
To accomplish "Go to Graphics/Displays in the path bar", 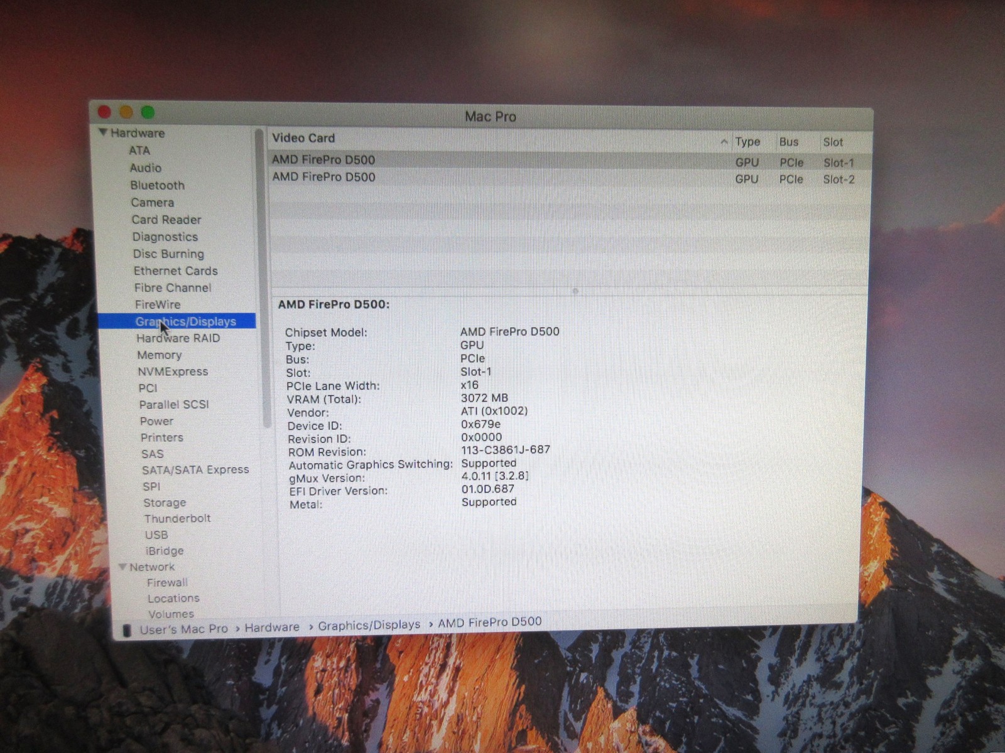I will point(369,625).
